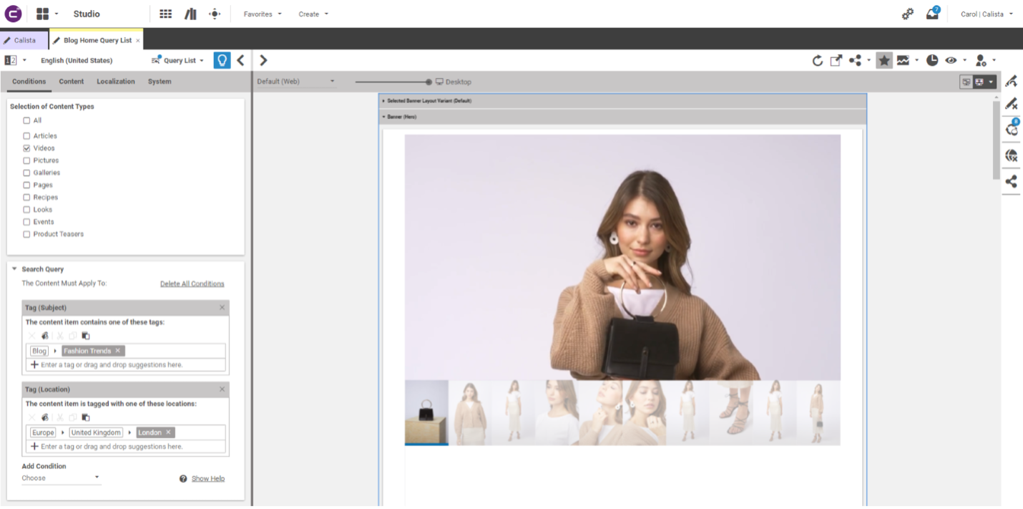The height and width of the screenshot is (509, 1023).
Task: Click the bookmark star icon
Action: (x=884, y=61)
